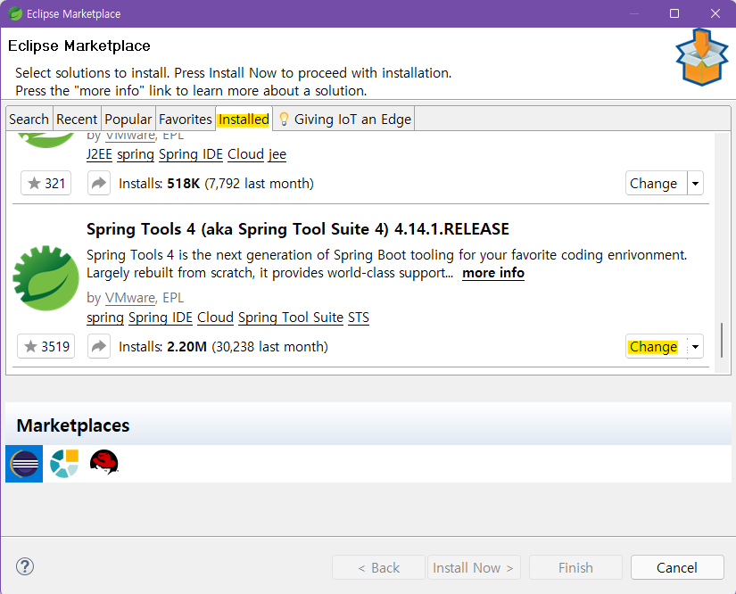Click the Marketplaces heading
This screenshot has width=736, height=594.
[x=73, y=425]
